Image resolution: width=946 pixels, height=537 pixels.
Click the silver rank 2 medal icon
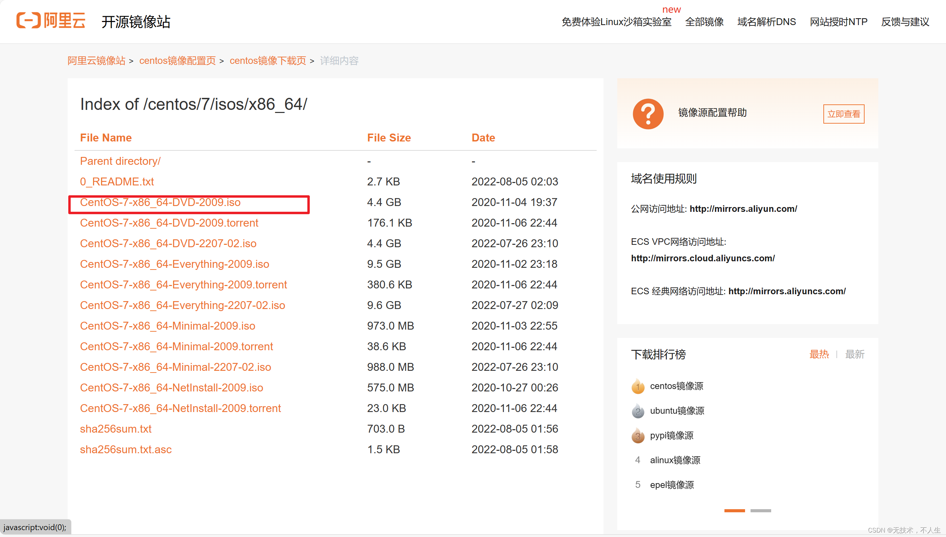638,411
